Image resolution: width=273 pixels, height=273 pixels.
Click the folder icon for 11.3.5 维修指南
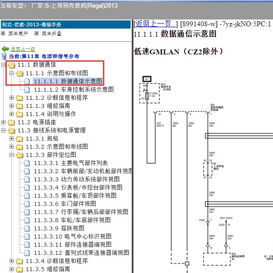(19, 269)
